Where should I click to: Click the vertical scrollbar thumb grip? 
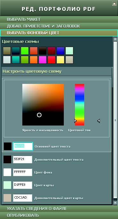pos(115,120)
